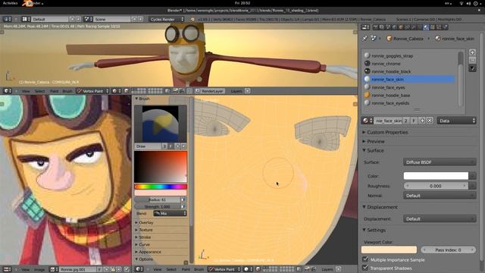Open the Object Constraints properties tab icon
485x273 pixels.
pyautogui.click(x=407, y=27)
